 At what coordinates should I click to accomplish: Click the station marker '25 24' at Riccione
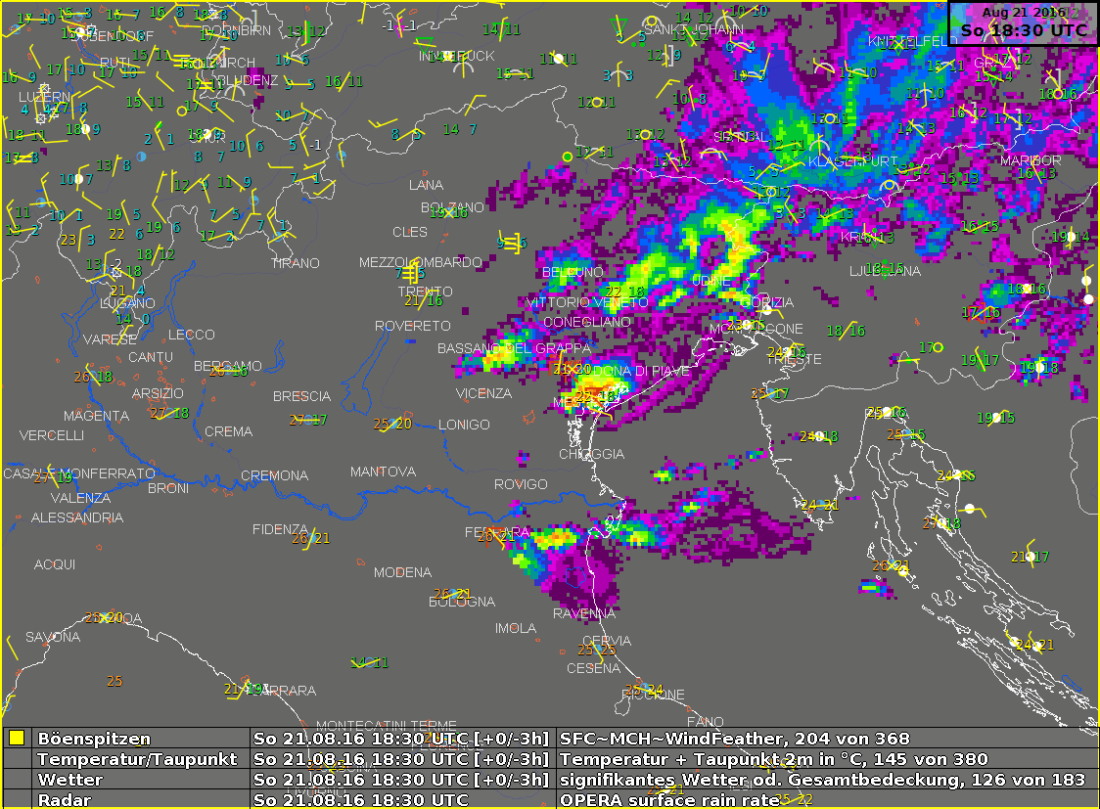click(644, 689)
